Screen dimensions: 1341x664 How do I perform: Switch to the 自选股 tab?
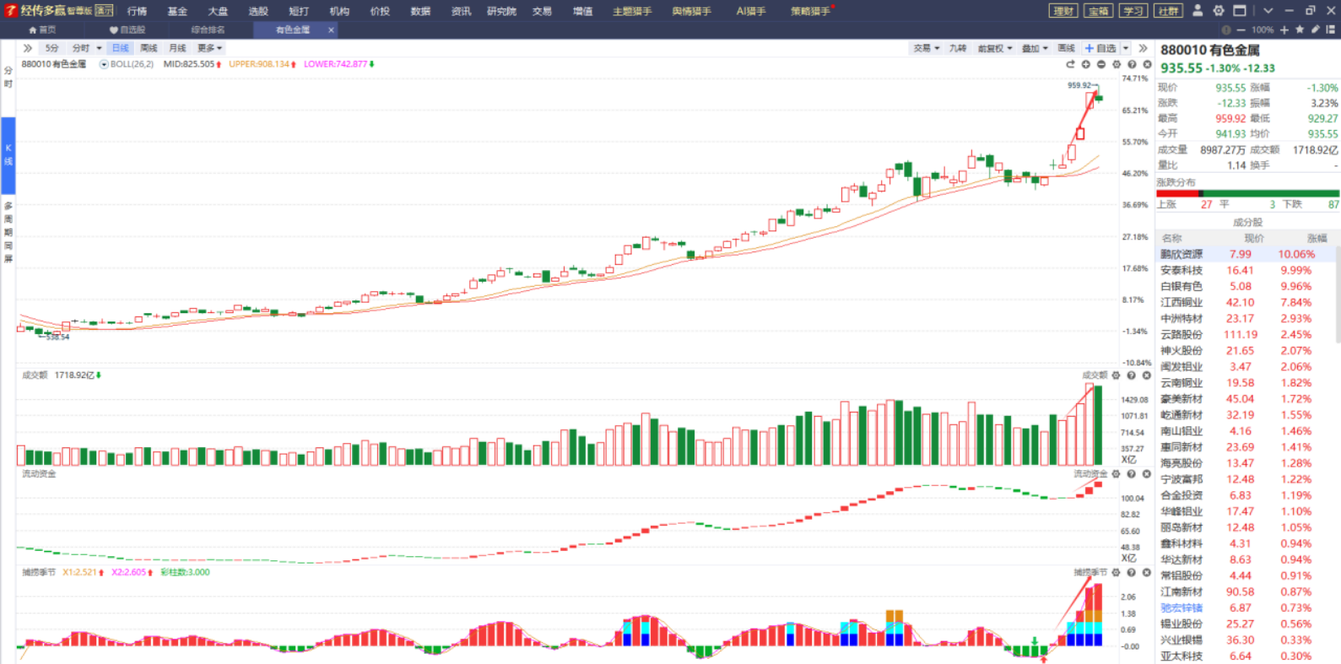coord(127,30)
